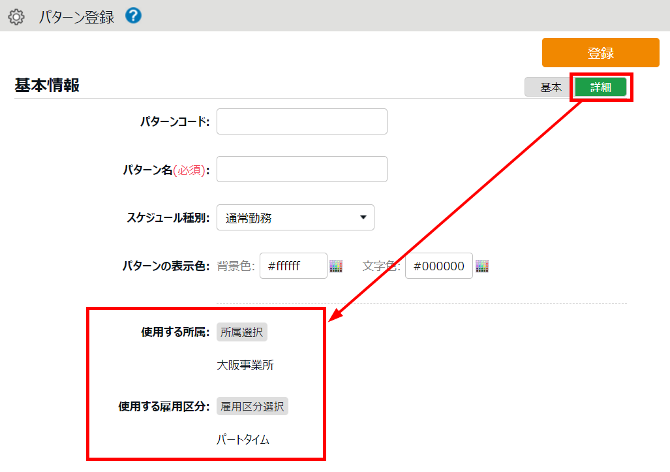Switch to the green 詳細 tab
This screenshot has height=472, width=670.
[600, 87]
